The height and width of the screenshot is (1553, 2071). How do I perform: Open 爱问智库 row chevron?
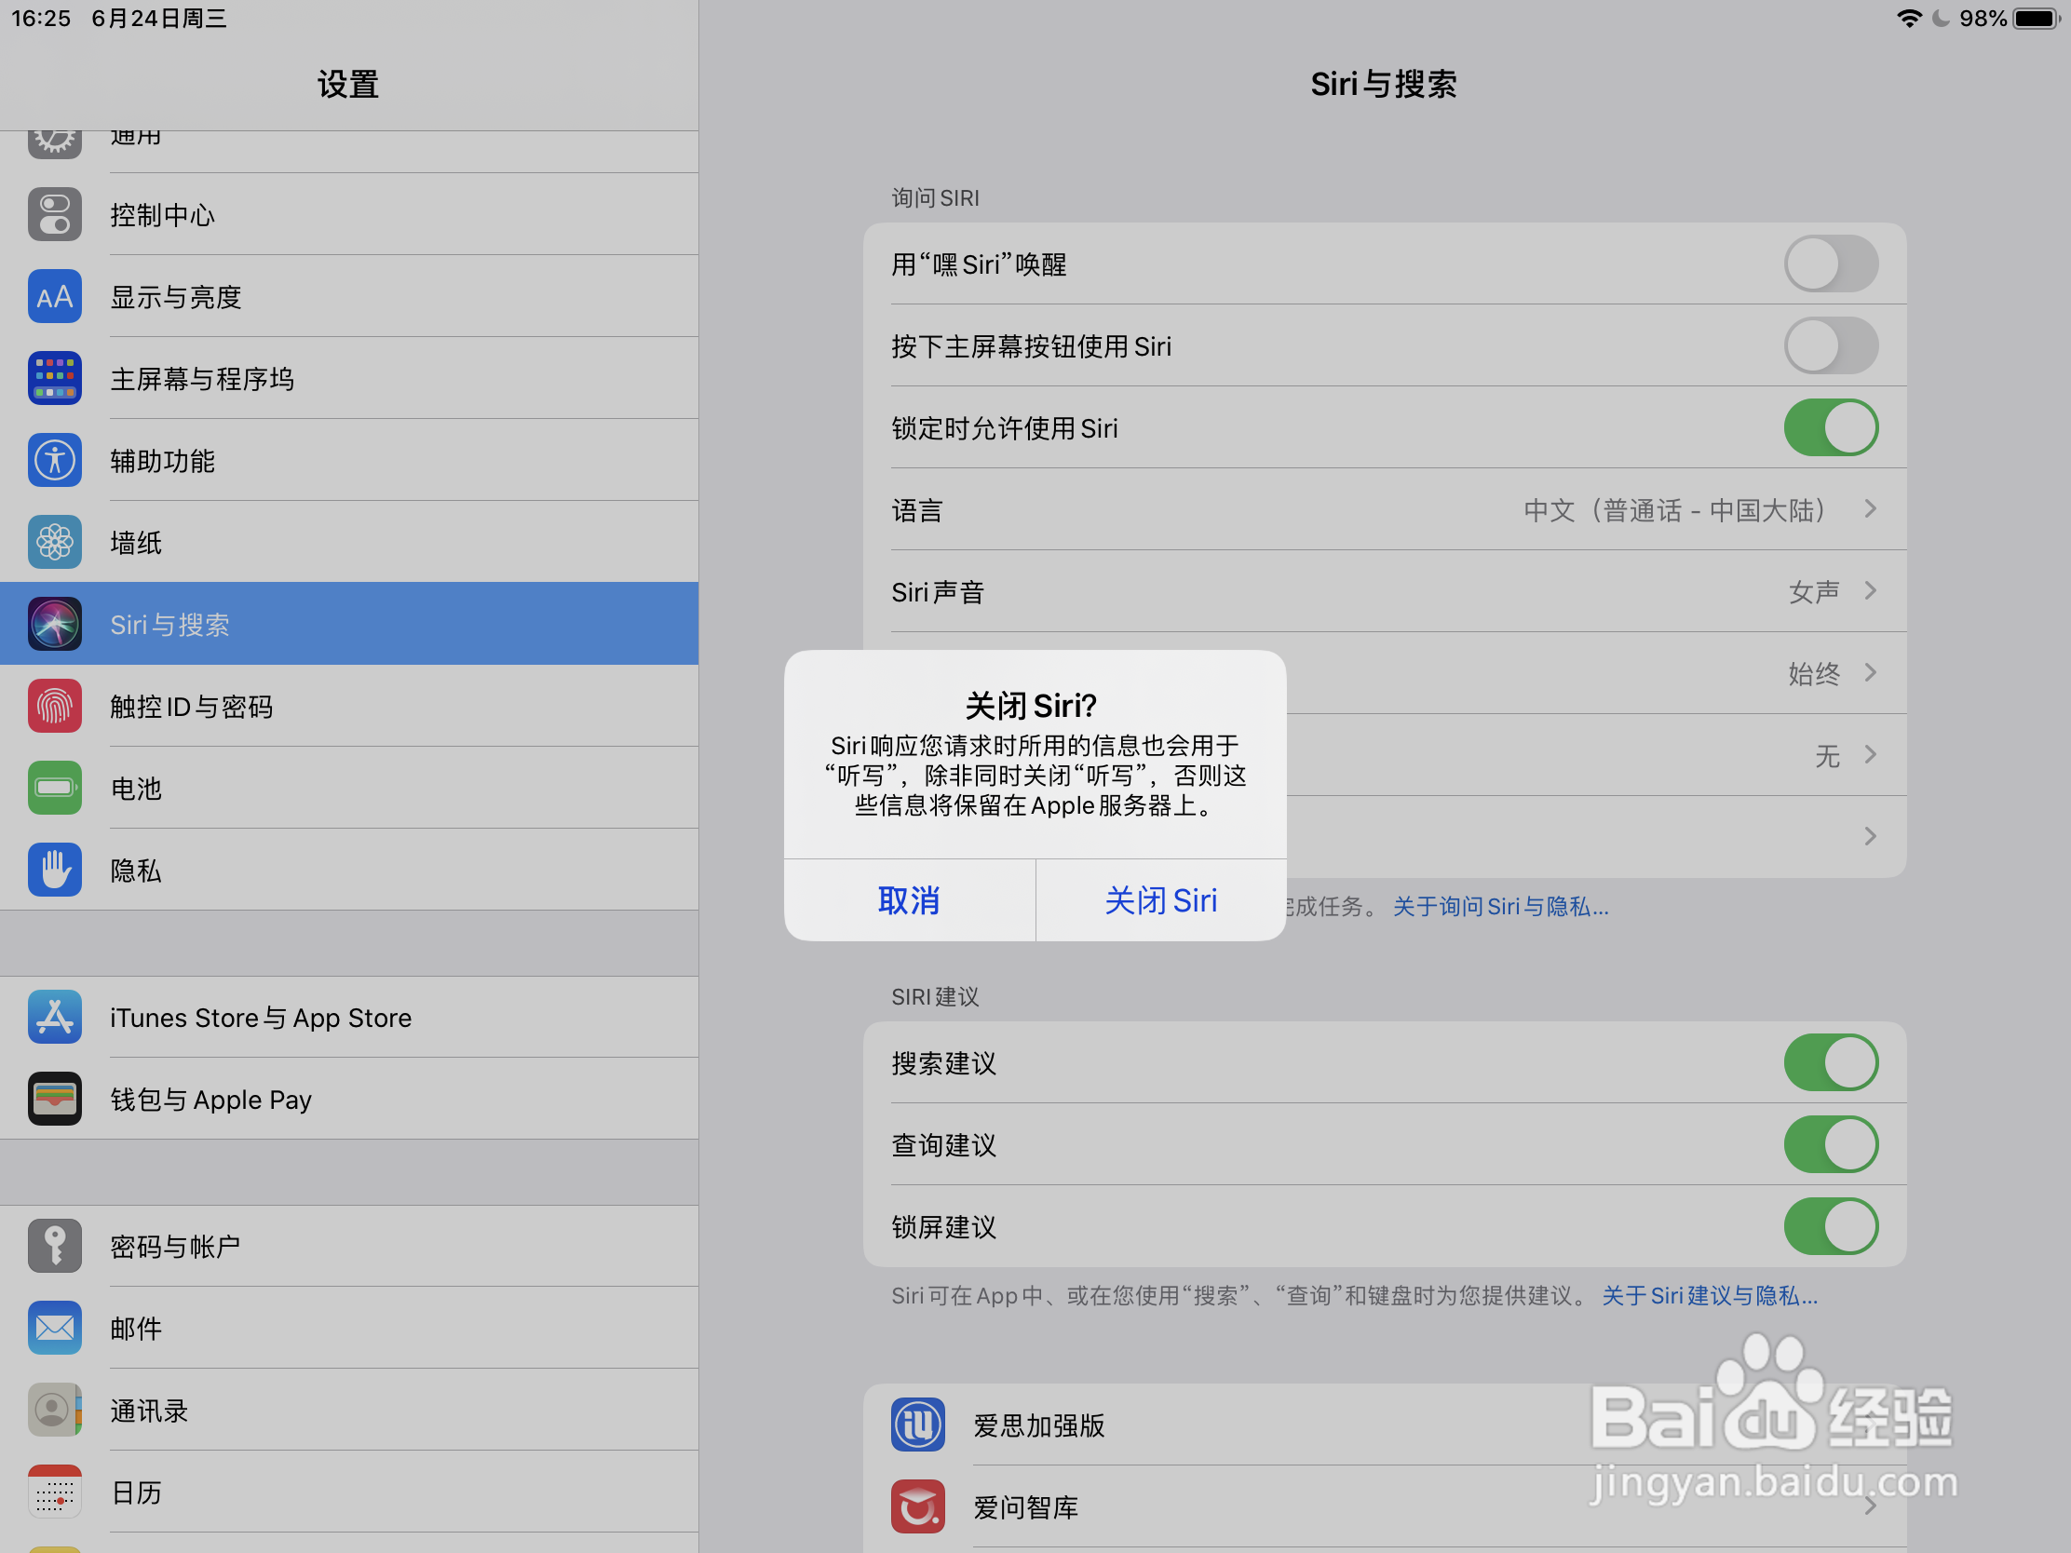[1870, 1506]
